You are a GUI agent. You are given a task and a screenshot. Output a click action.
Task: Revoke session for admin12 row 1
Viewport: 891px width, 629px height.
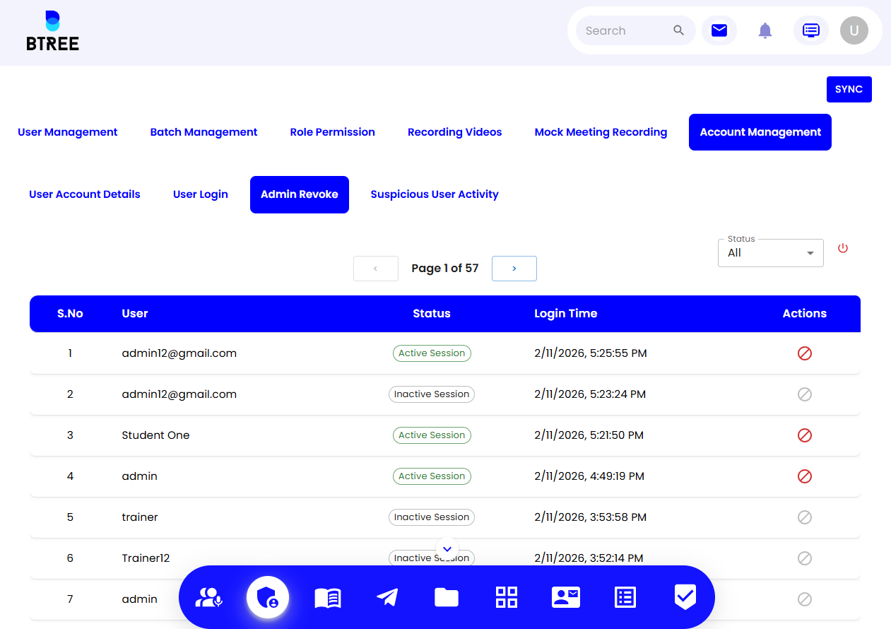tap(805, 353)
